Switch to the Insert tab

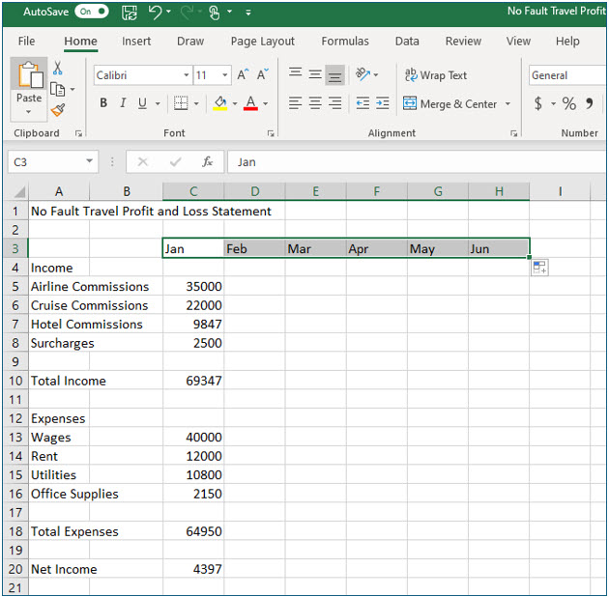136,42
